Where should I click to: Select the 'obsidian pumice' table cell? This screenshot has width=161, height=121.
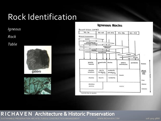point(91,85)
